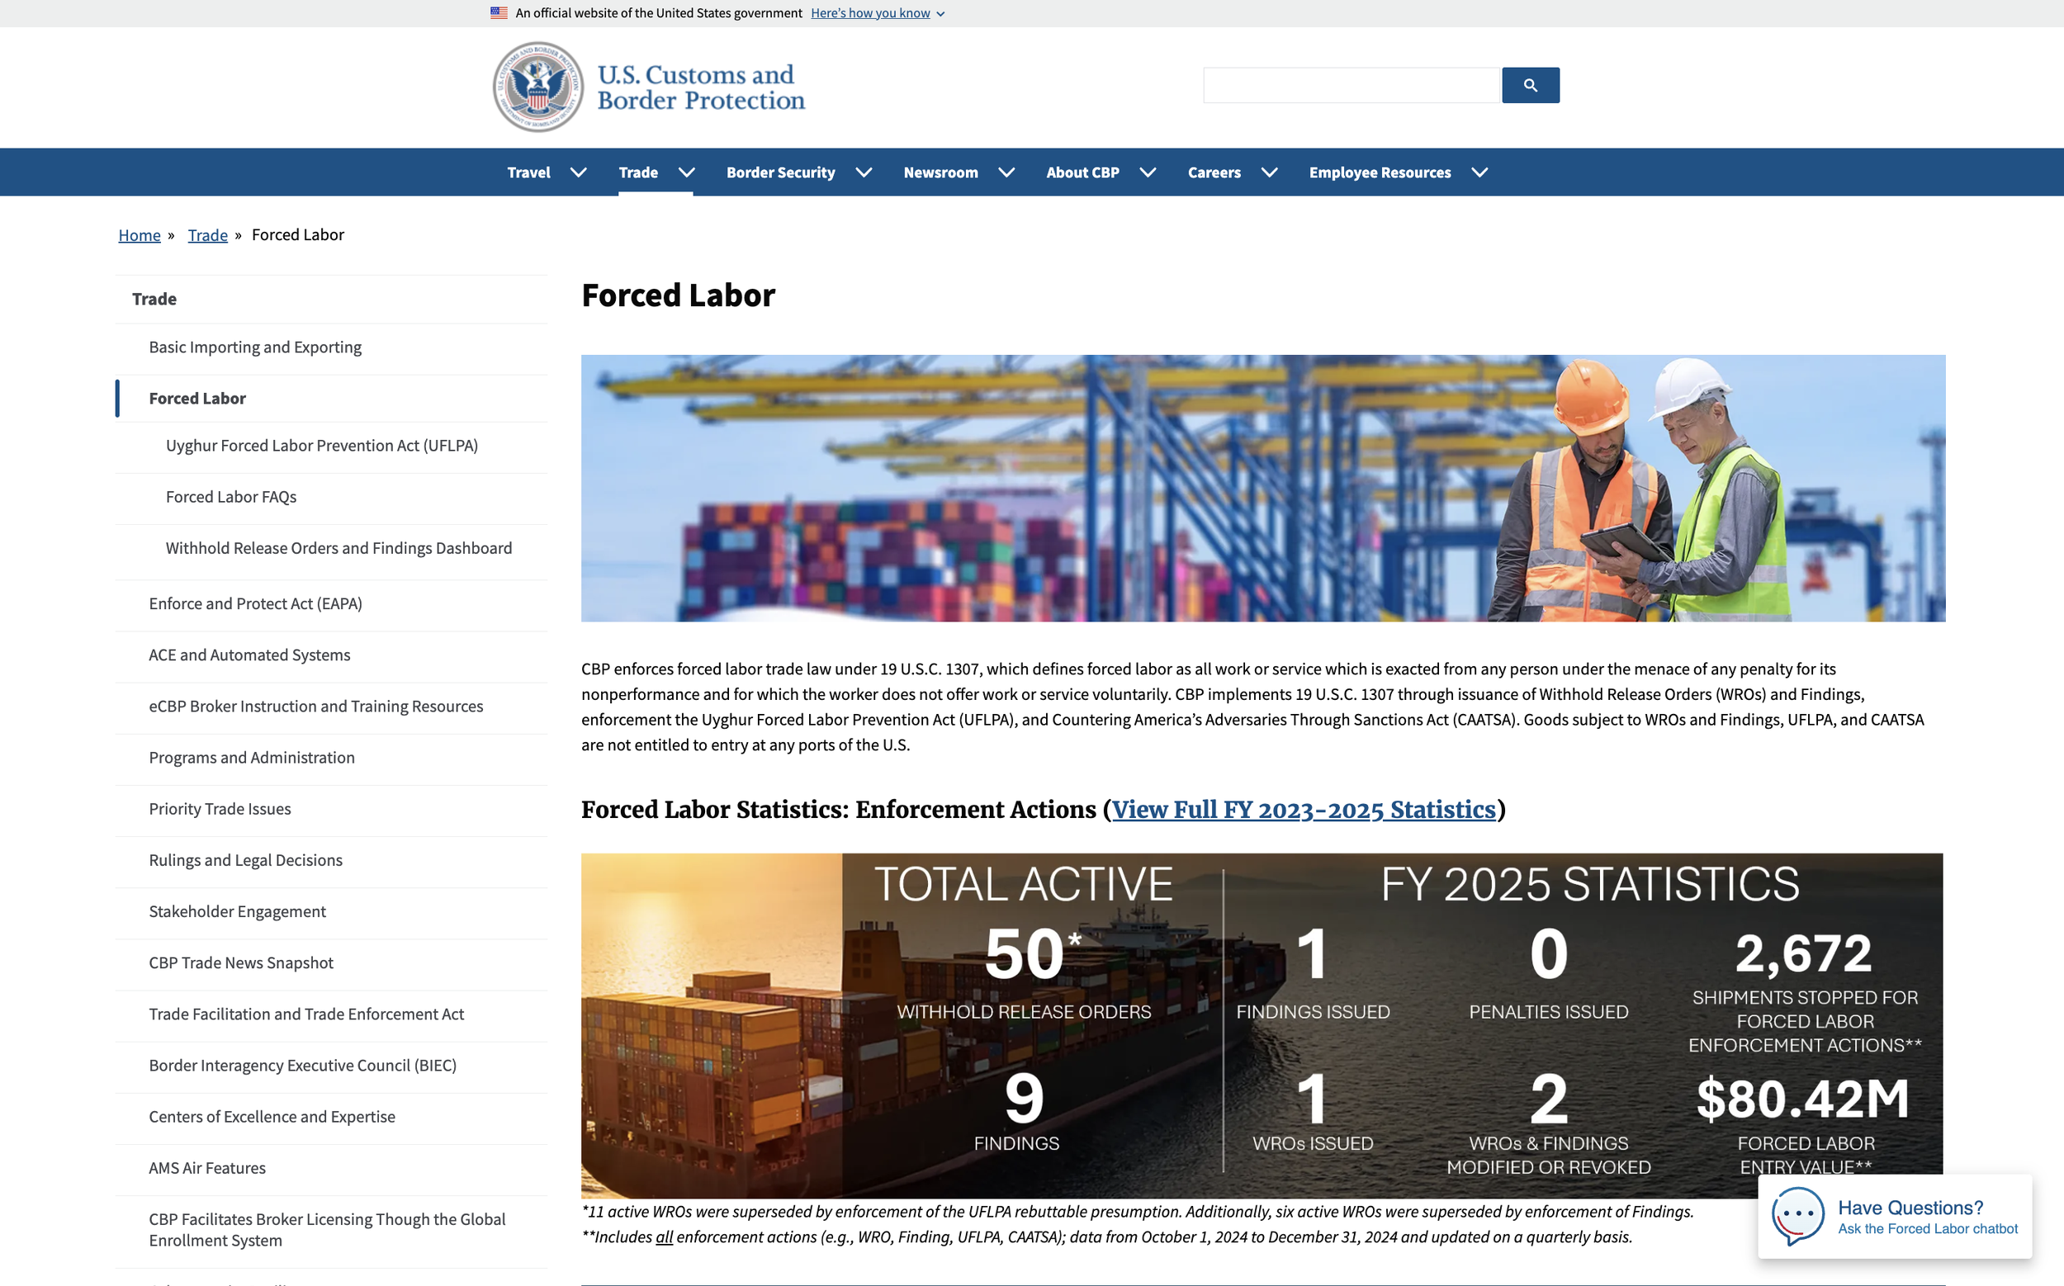Expand the Travel menu chevron
Screen dimensions: 2064x1286
tap(579, 173)
